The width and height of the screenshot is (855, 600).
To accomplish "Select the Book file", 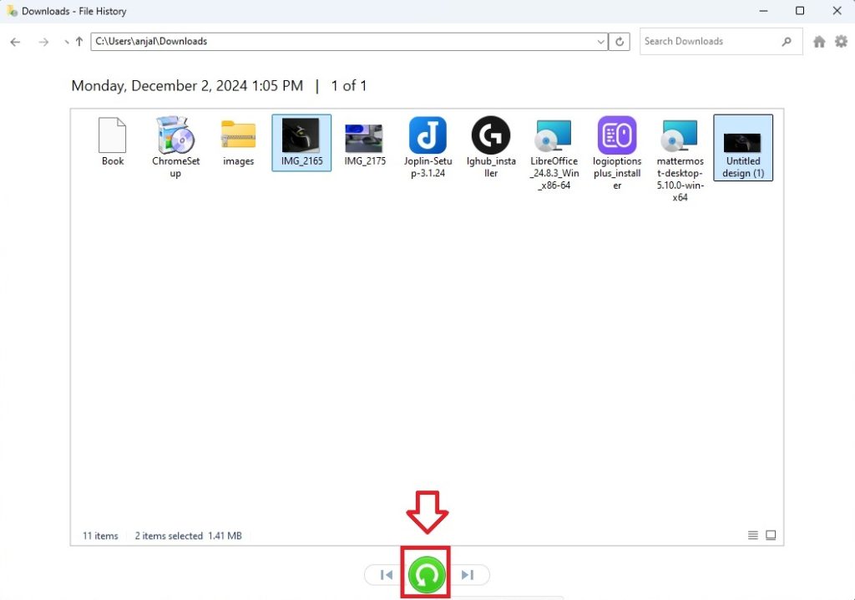I will pos(113,141).
